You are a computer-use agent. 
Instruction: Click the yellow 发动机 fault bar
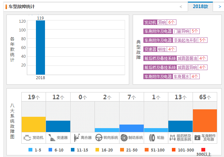click(x=34, y=124)
